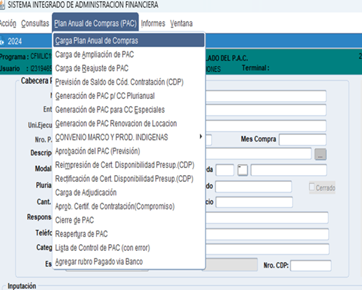This screenshot has width=362, height=290.
Task: Open the Consultas menu
Action: (x=35, y=23)
